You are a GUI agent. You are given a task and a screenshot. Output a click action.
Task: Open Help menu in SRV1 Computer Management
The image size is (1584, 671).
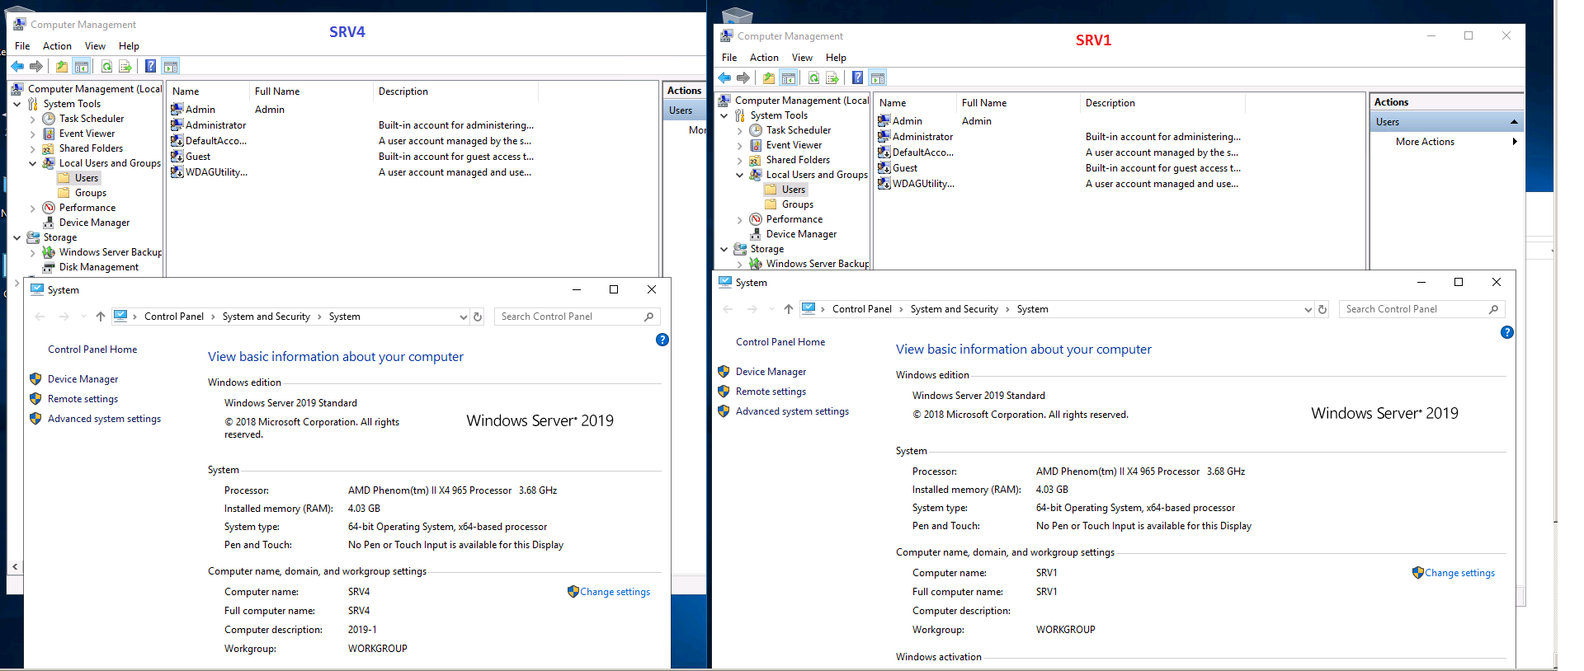pos(836,58)
